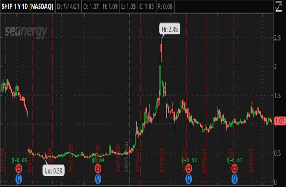The width and height of the screenshot is (286, 187).
Task: Click the 'D: 7/14/21' date field
Action: 68,7
